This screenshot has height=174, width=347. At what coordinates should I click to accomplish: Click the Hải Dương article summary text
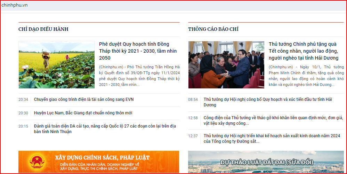click(x=306, y=76)
